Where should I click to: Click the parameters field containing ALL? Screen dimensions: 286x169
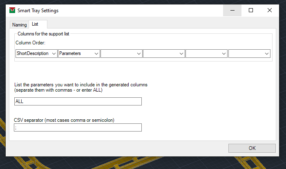click(78, 101)
